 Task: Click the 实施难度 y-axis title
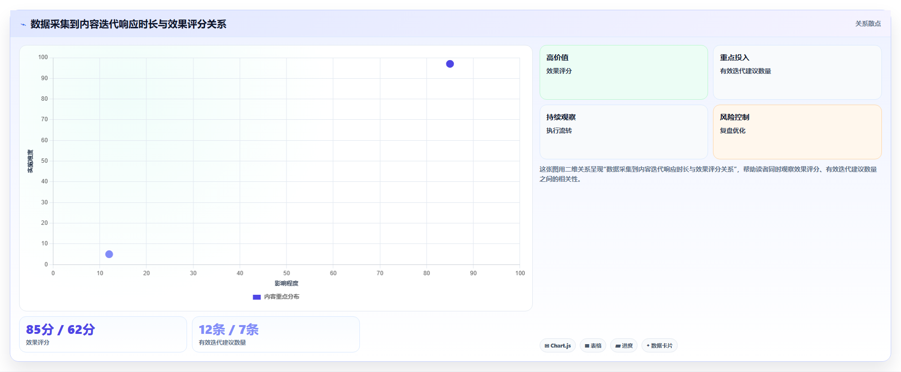click(30, 161)
